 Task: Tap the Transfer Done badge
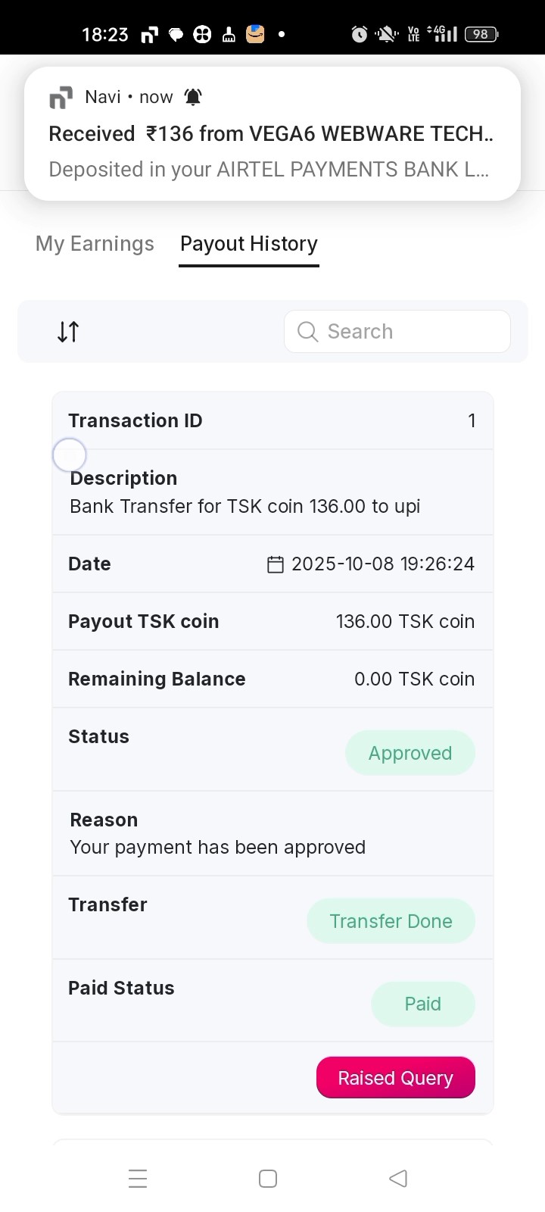(391, 921)
